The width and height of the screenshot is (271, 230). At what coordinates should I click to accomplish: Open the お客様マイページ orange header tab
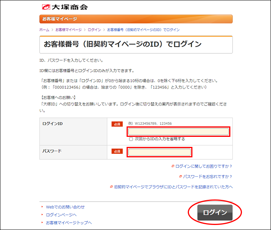coord(60,19)
